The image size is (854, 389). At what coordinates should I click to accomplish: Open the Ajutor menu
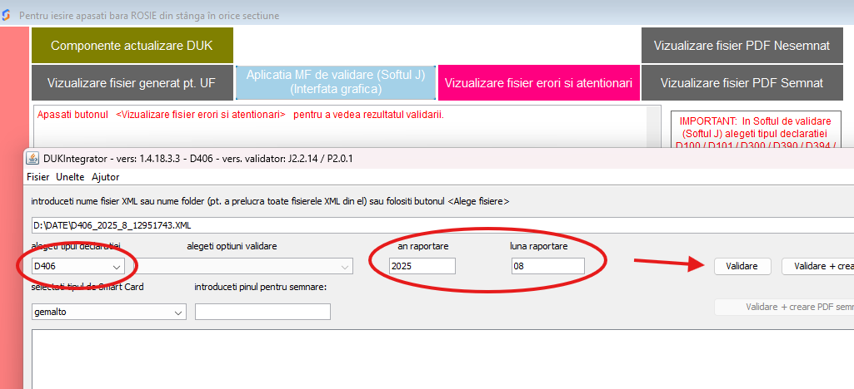point(105,176)
